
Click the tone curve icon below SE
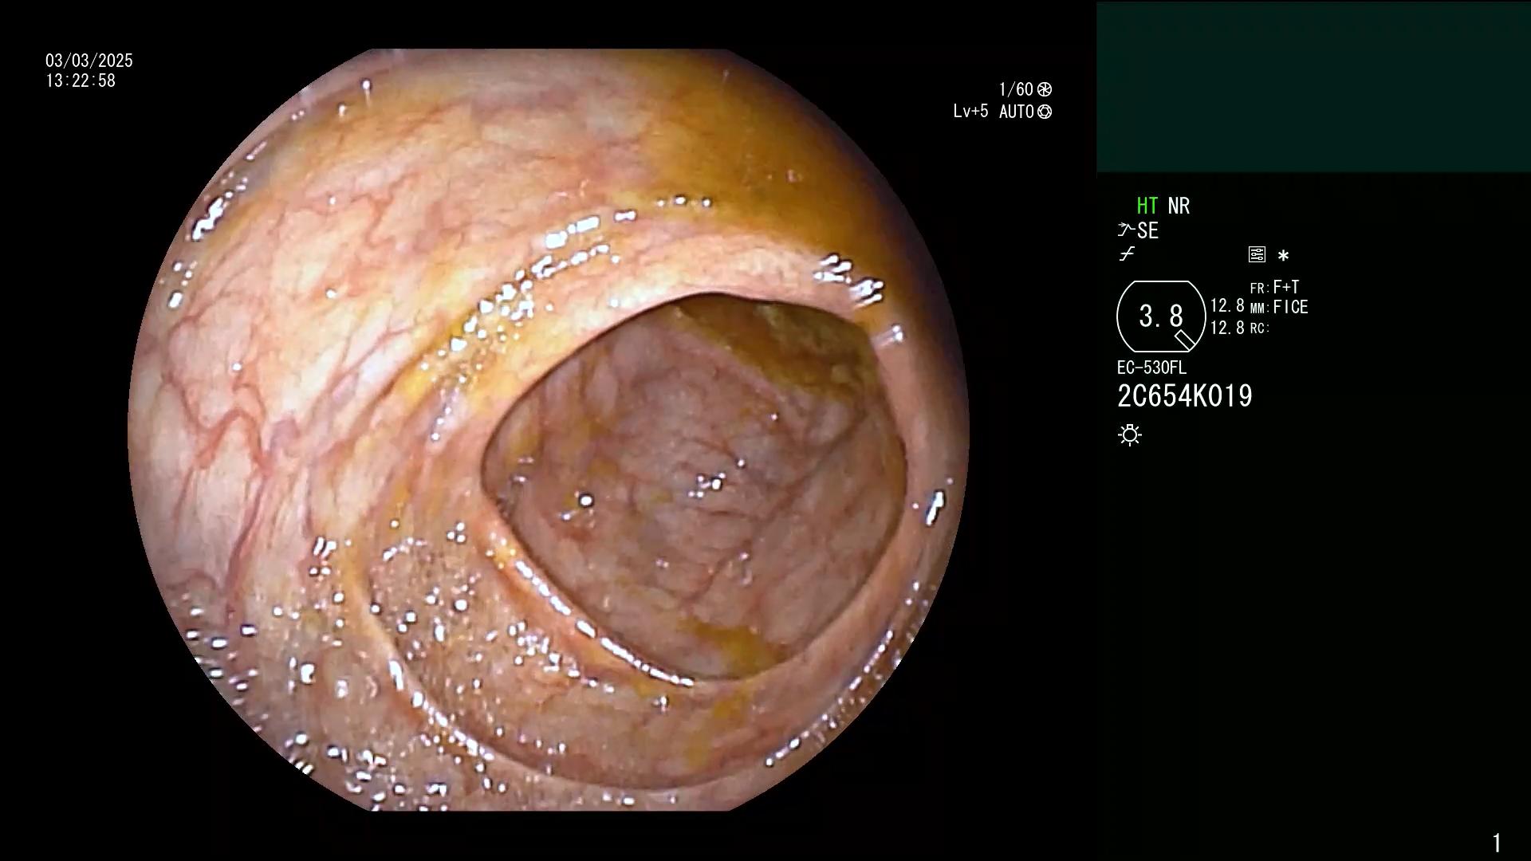click(x=1127, y=254)
